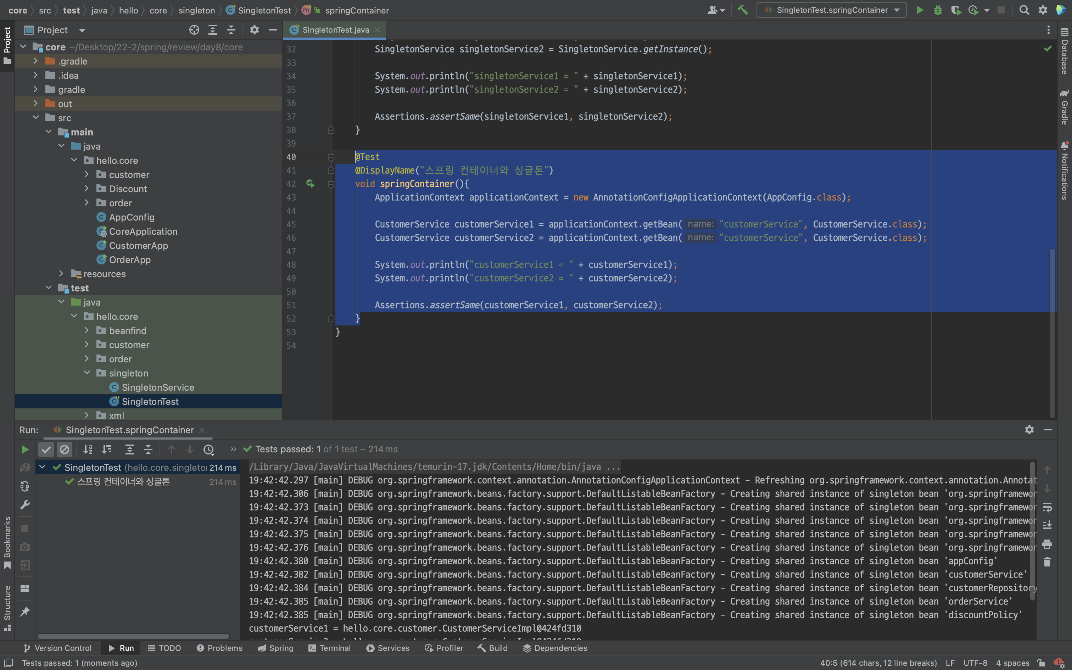This screenshot has width=1072, height=670.
Task: Open the Terminal tool window tab
Action: 330,648
